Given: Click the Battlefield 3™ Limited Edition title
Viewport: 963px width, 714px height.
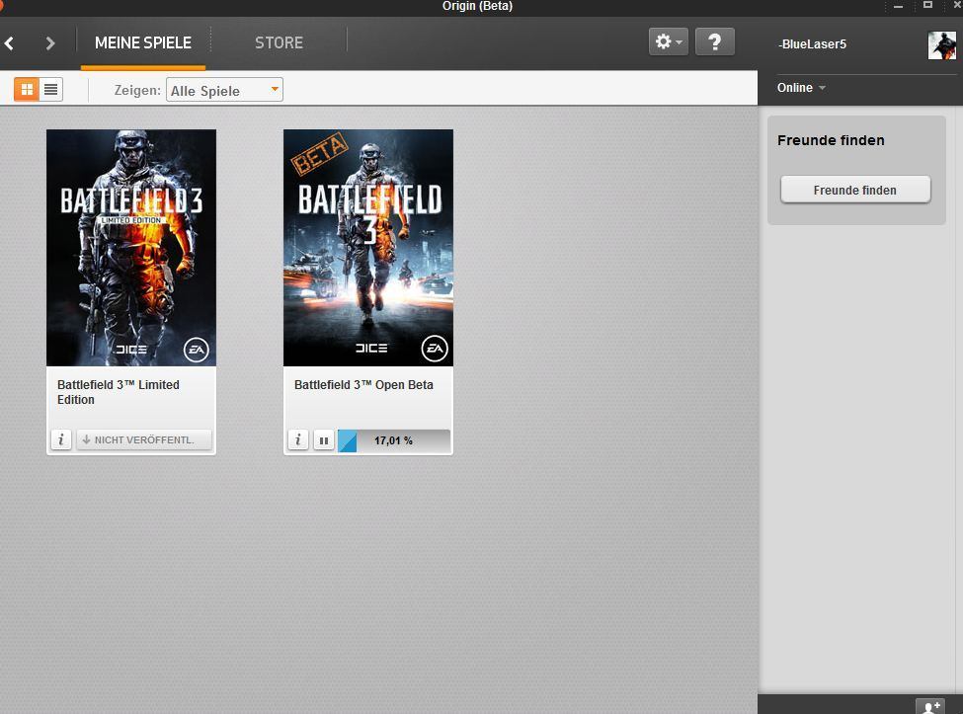Looking at the screenshot, I should coord(118,392).
